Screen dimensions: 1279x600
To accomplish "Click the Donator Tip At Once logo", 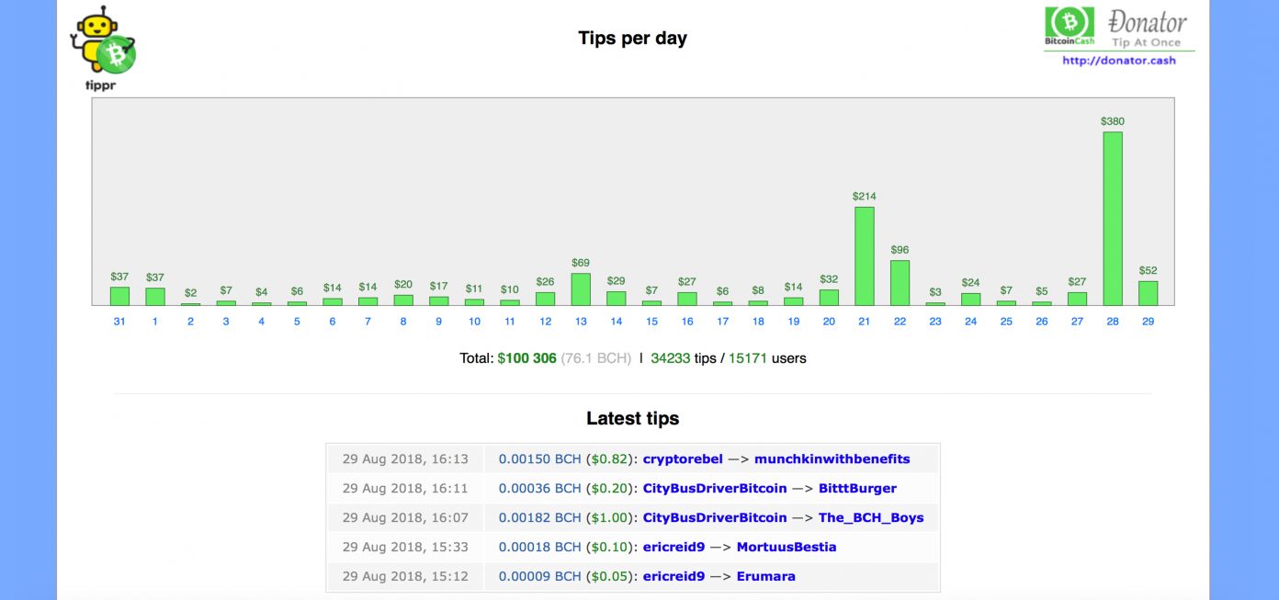I will 1148,28.
